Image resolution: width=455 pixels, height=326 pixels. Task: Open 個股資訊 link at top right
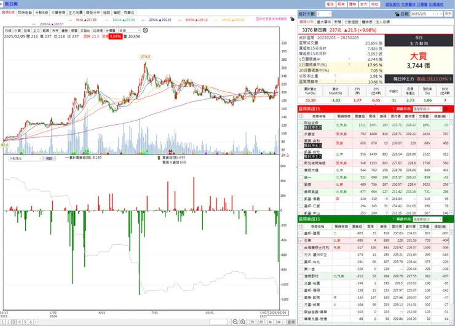click(x=392, y=4)
